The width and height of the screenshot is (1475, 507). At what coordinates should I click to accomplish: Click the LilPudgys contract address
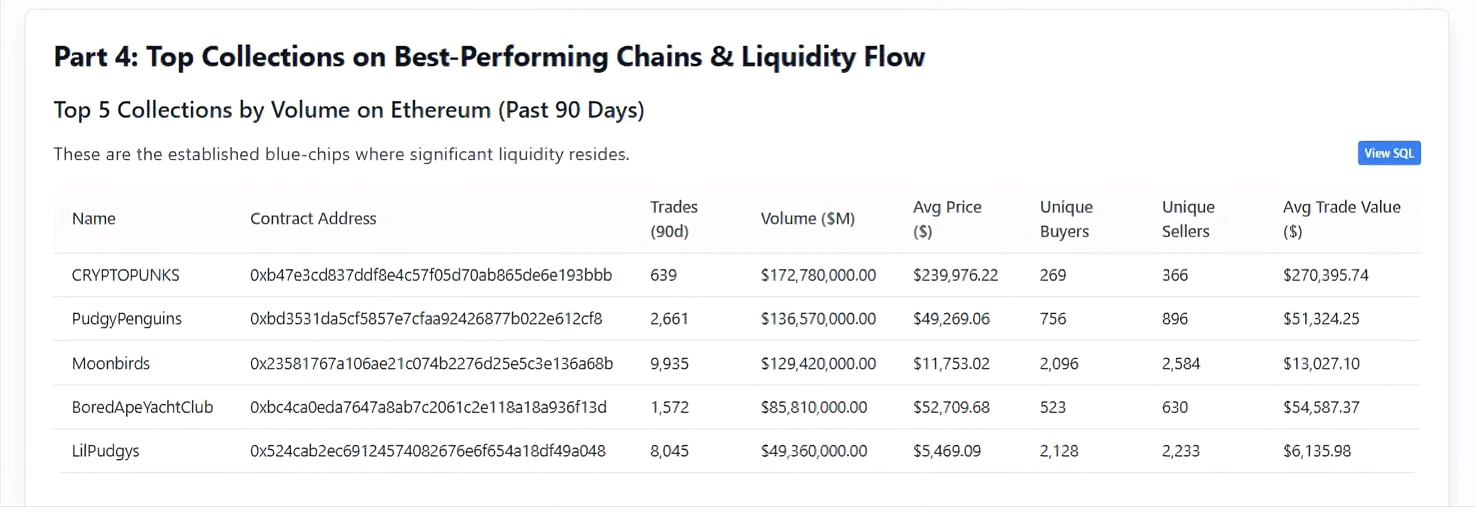pos(428,451)
